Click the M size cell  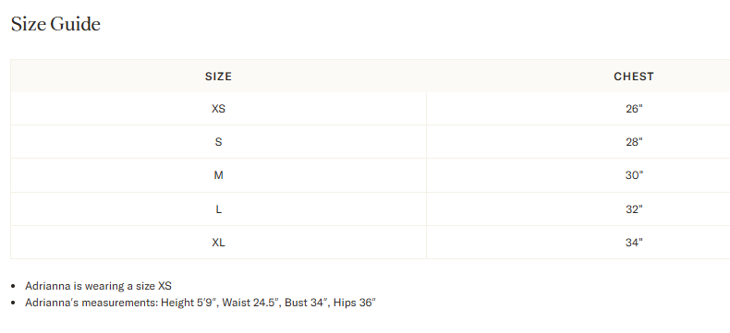tap(218, 175)
